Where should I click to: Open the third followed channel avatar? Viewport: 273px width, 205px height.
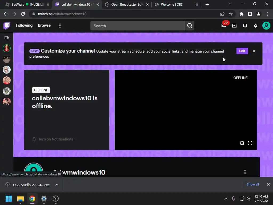[7, 70]
